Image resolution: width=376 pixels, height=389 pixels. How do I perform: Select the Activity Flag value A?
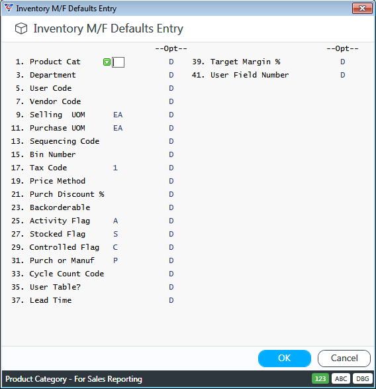pyautogui.click(x=115, y=221)
